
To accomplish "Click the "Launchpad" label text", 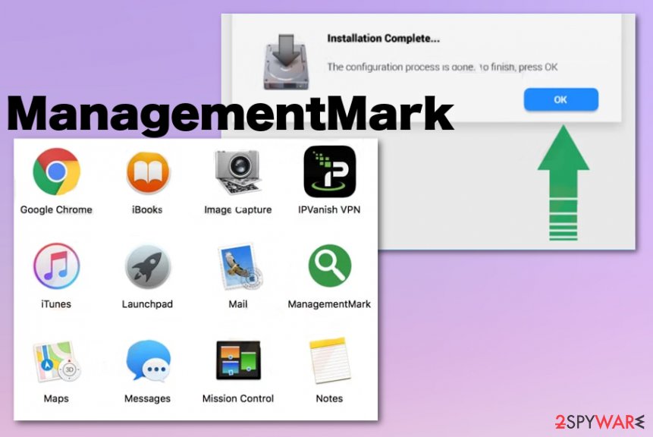I will pos(147,304).
